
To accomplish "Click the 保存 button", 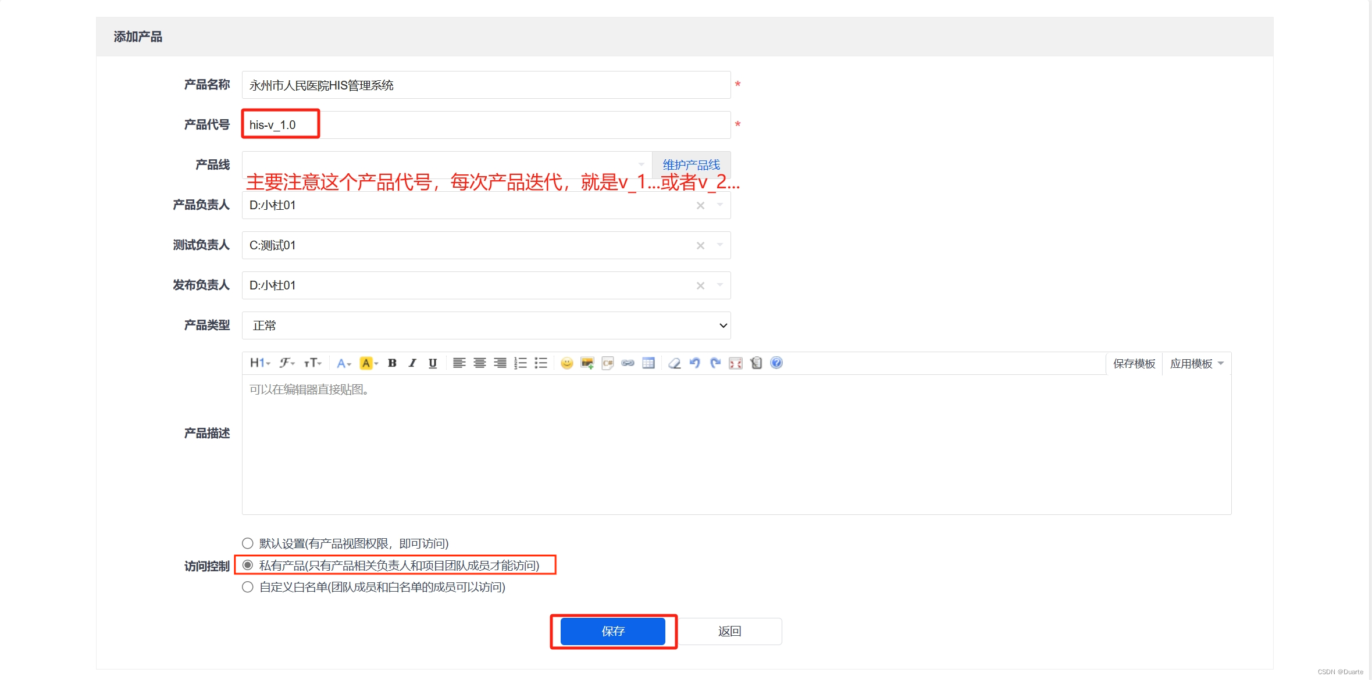I will (613, 631).
